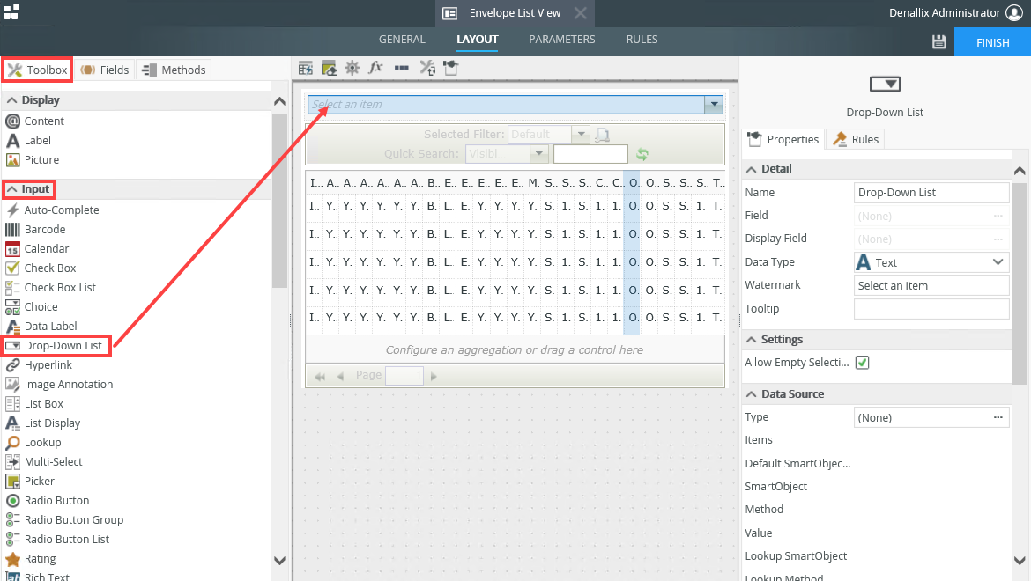
Task: Choose the Check Box control in Toolbox
Action: coord(49,268)
